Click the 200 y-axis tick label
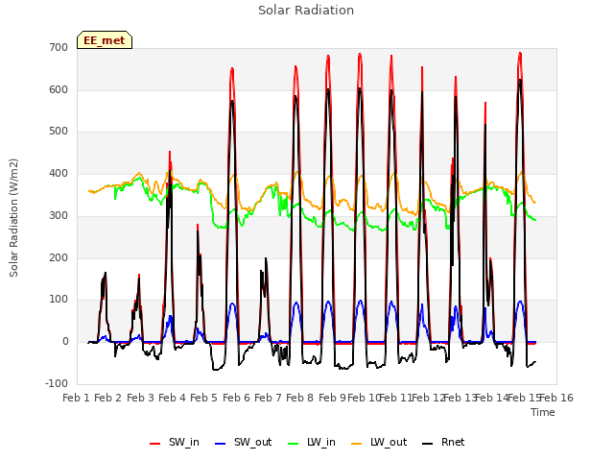Viewport: 614px width, 461px height. [x=59, y=258]
